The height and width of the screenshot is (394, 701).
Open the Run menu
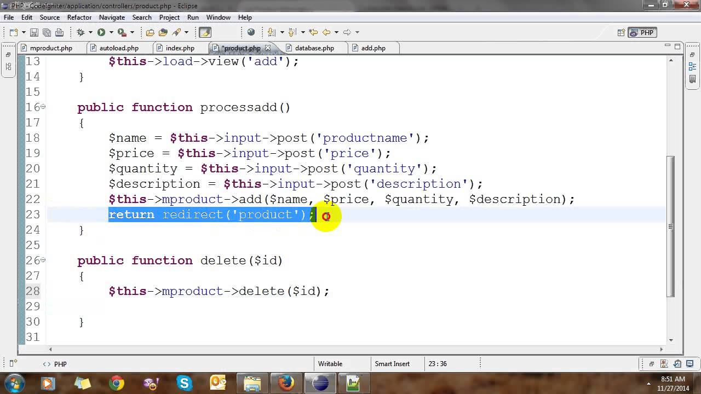pos(193,18)
